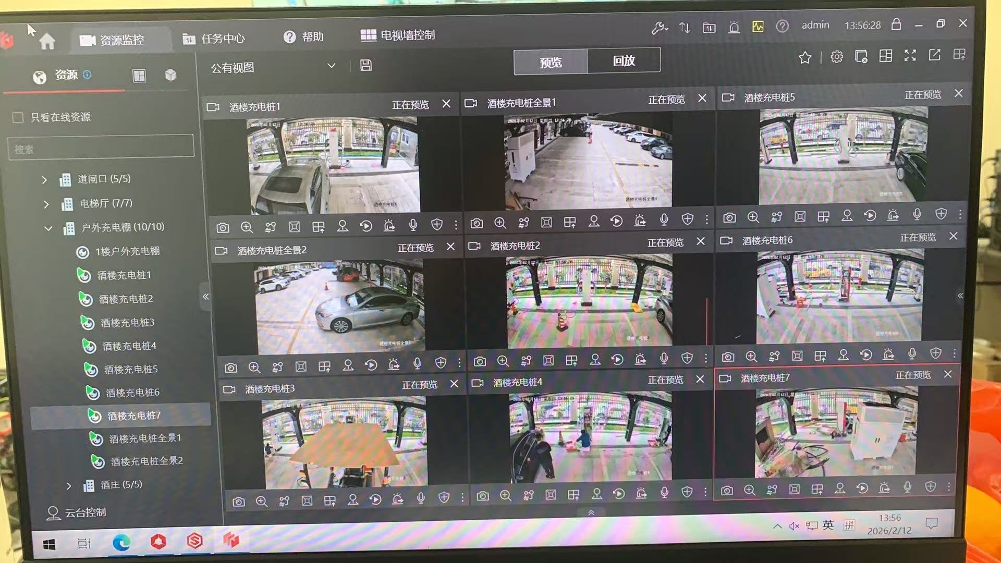This screenshot has height=563, width=1001.
Task: Collapse the 户外充电棚 device group
Action: (48, 228)
